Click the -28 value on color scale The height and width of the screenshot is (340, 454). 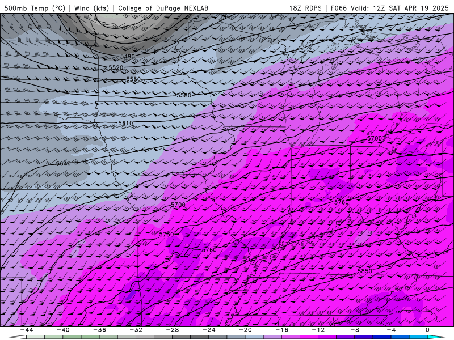173,330
